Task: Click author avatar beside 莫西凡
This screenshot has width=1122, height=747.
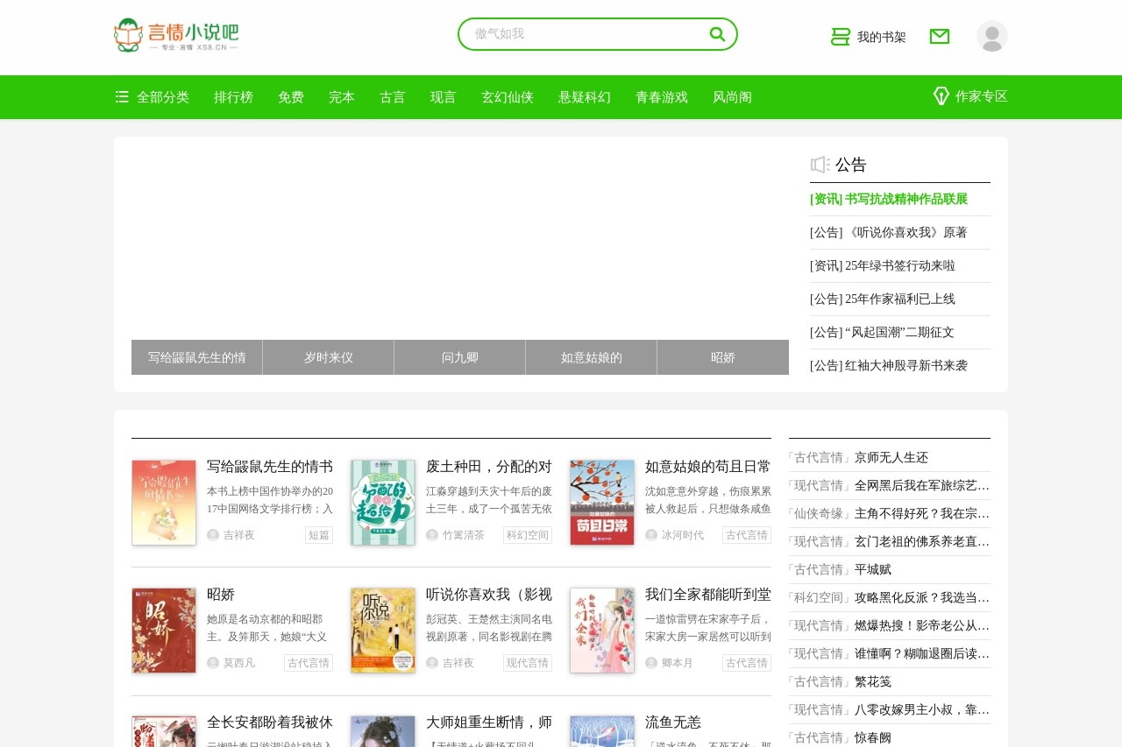Action: coord(213,663)
